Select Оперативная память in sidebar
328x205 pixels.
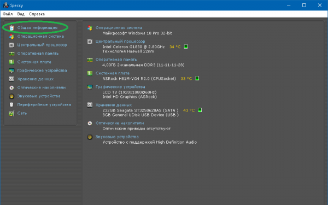coord(38,54)
